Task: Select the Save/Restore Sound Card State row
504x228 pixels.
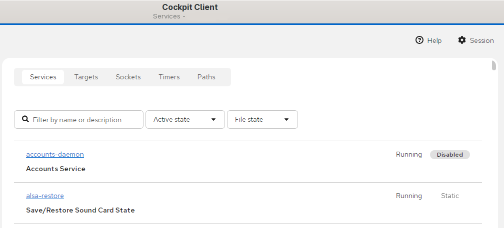Action: tap(248, 203)
